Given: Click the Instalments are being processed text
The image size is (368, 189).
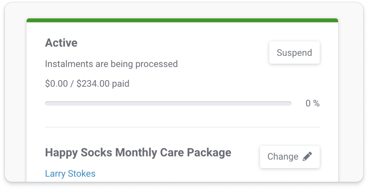Looking at the screenshot, I should click(111, 64).
